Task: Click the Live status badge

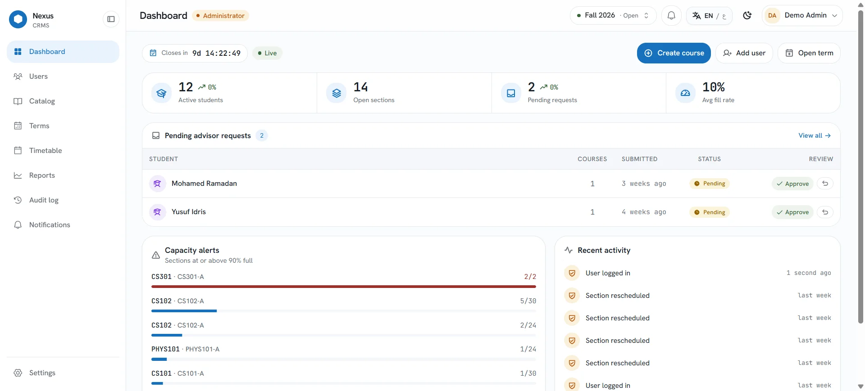Action: [267, 53]
